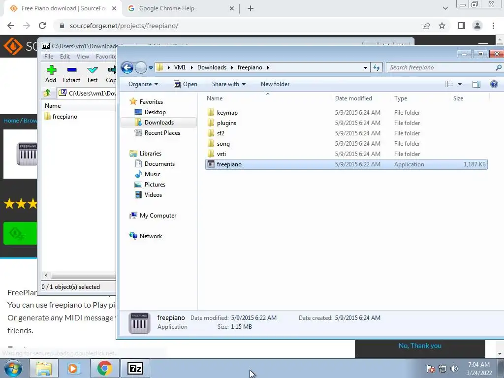Select the keymap folder
This screenshot has height=378, width=504.
coord(227,113)
